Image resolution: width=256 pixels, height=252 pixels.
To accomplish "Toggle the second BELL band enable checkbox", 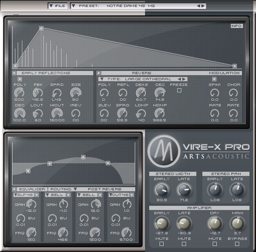I will pos(100,195).
